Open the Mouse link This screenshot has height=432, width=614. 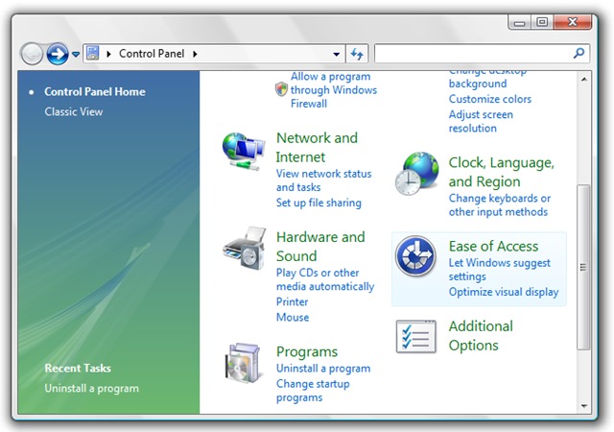click(293, 317)
